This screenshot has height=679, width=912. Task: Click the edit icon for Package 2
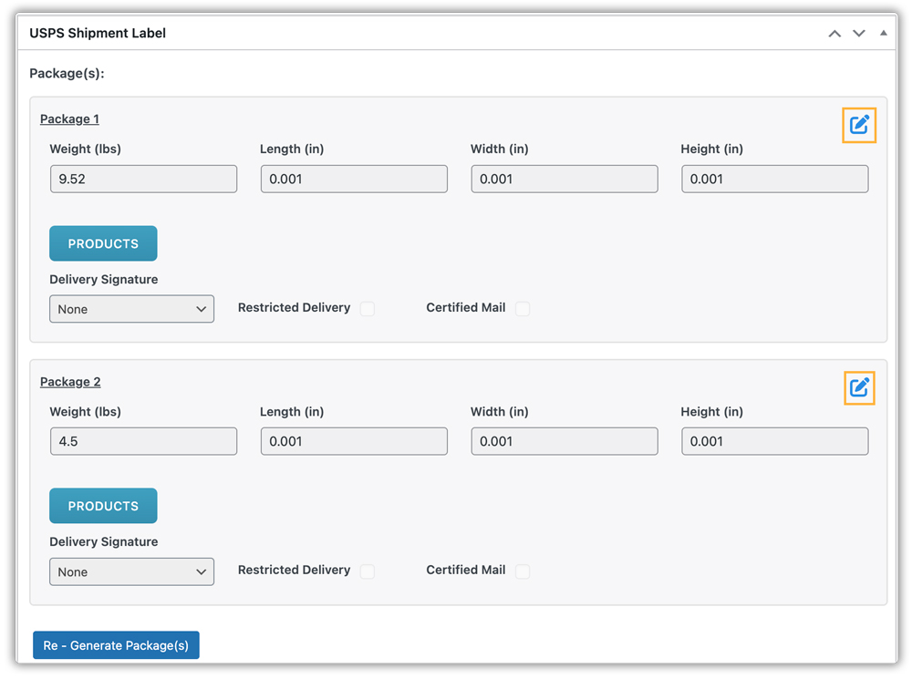coord(859,388)
